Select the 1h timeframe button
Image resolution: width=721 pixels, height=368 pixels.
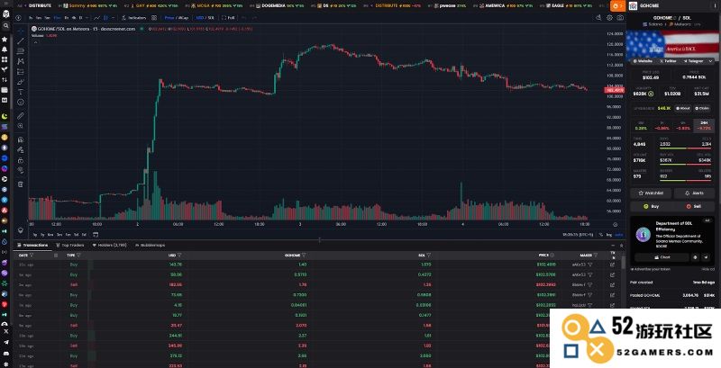coord(67,17)
